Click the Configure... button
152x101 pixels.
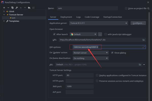click(x=138, y=23)
